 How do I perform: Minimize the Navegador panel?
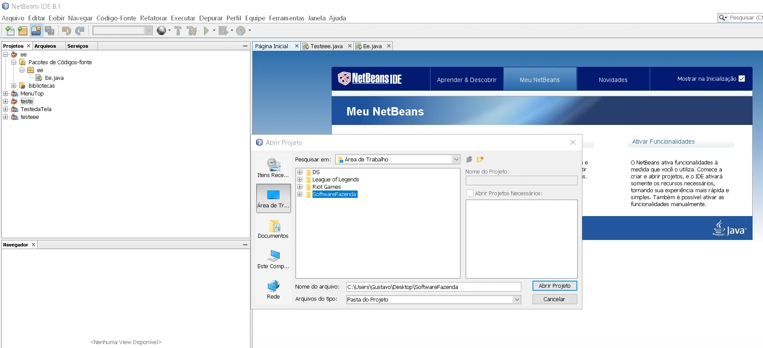245,245
